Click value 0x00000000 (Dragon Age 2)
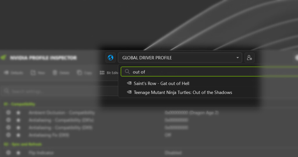298x157 pixels. point(192,113)
